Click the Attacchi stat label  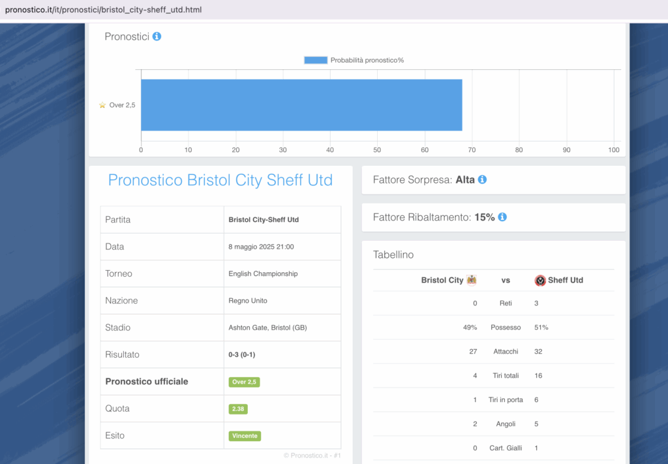pyautogui.click(x=506, y=352)
